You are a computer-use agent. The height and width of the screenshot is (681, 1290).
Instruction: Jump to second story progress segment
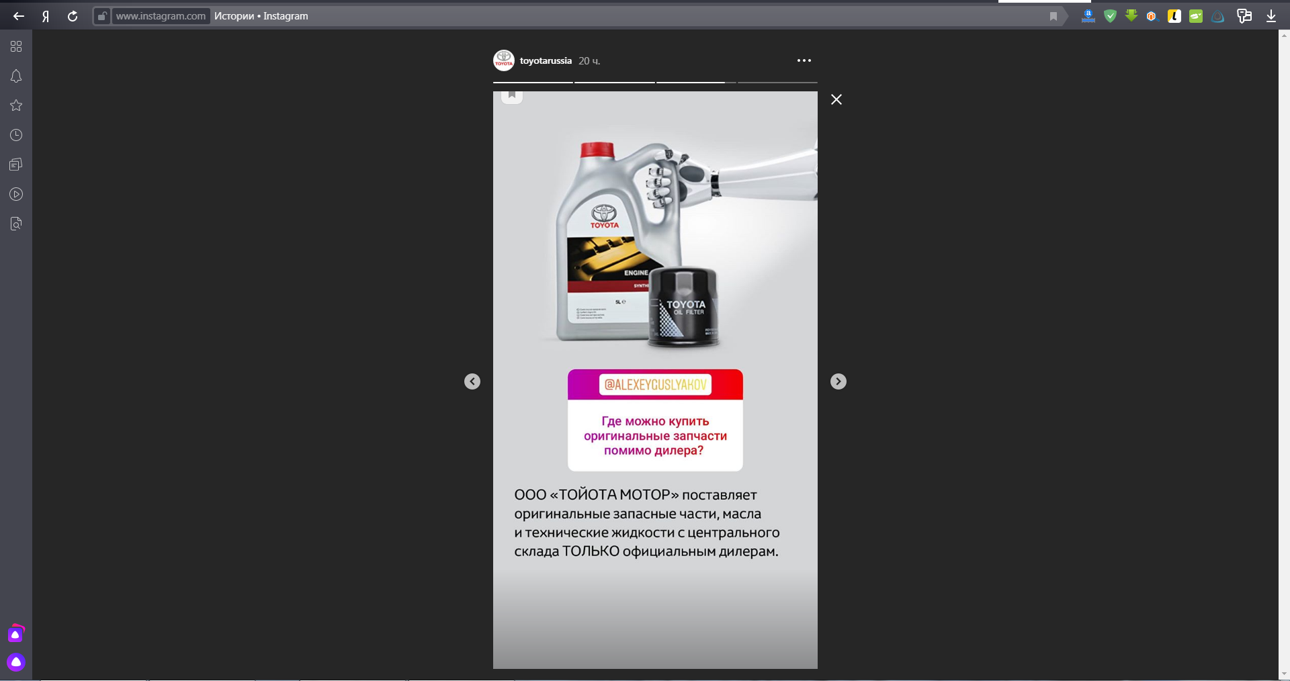pyautogui.click(x=615, y=82)
